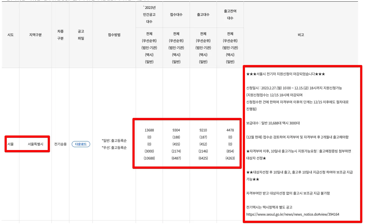Select the 전기승용 vehicle type cell
The height and width of the screenshot is (224, 365).
[x=60, y=144]
